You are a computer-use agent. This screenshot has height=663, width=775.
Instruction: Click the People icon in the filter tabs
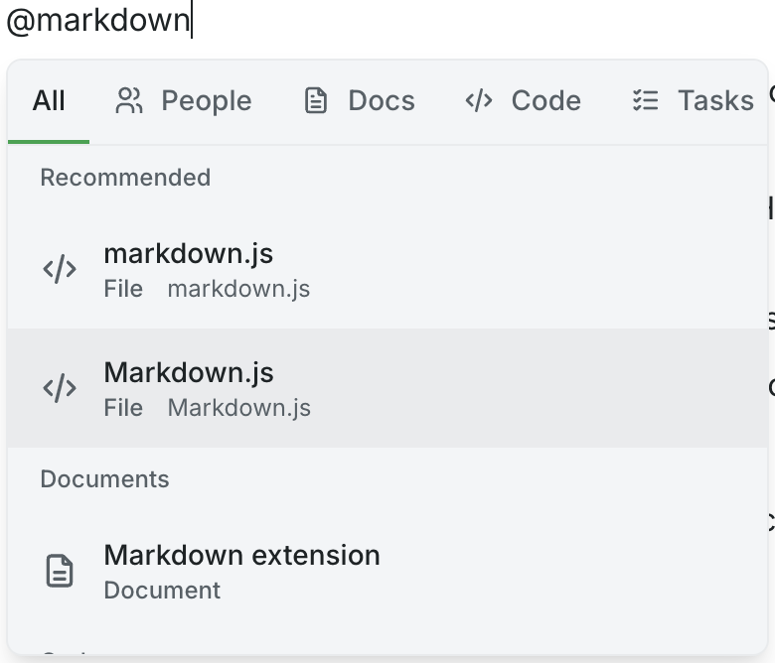tap(129, 100)
